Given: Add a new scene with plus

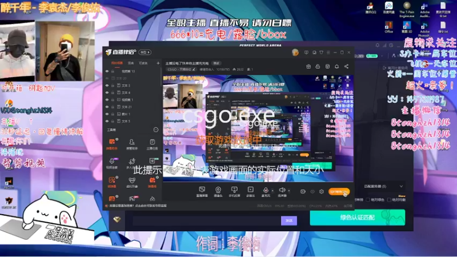Looking at the screenshot, I should 158,63.
